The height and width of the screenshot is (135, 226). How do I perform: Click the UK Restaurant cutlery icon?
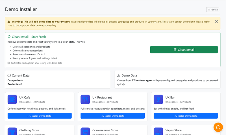(x=85, y=99)
